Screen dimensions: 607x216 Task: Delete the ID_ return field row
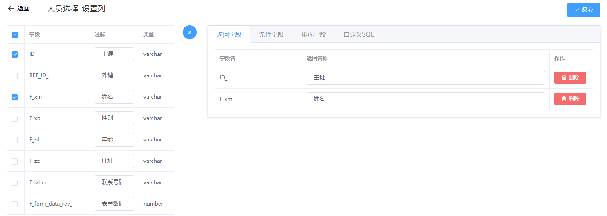569,78
